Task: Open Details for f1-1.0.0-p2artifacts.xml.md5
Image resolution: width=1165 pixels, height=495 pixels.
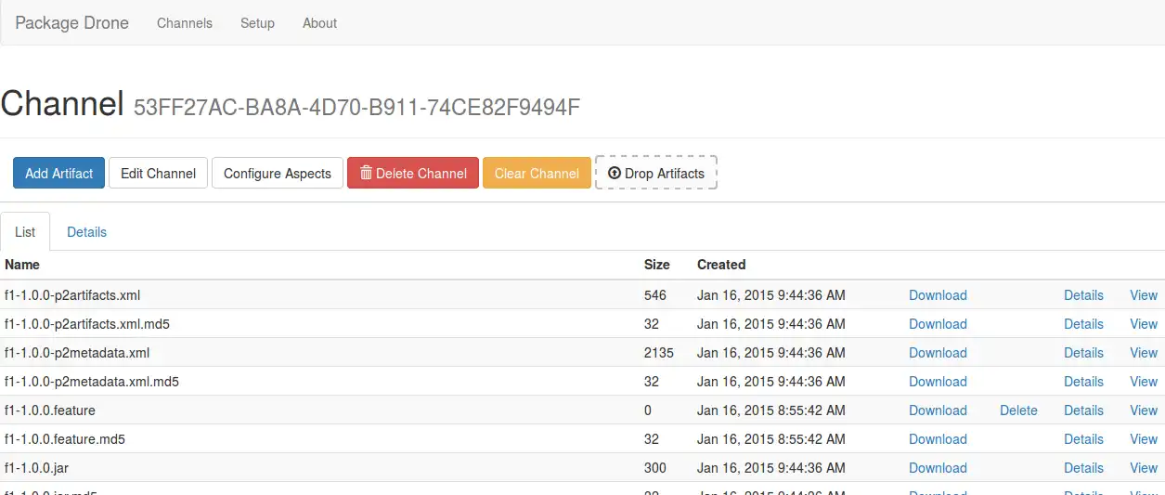Action: tap(1083, 324)
